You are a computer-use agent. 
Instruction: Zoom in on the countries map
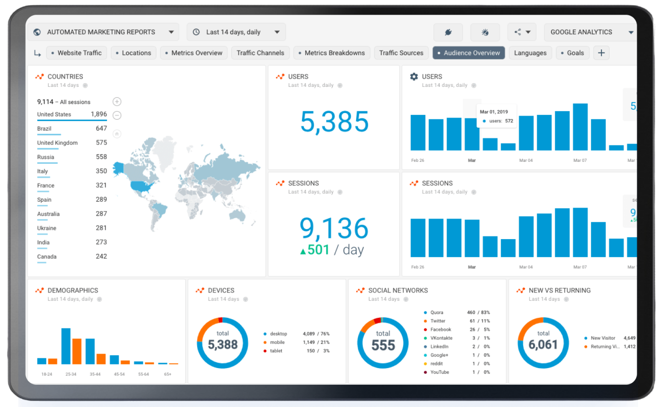pos(117,102)
